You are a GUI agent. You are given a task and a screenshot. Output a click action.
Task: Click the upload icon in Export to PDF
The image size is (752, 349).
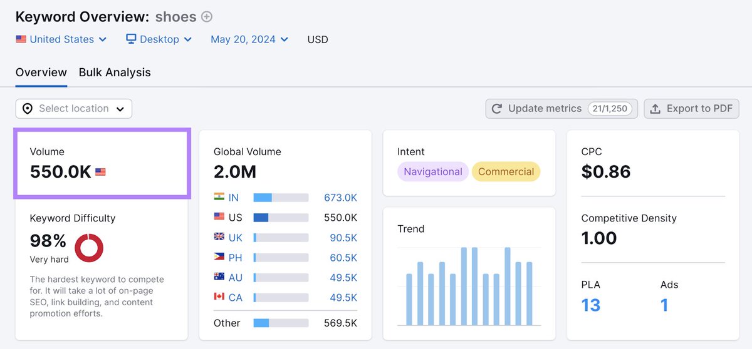[655, 109]
